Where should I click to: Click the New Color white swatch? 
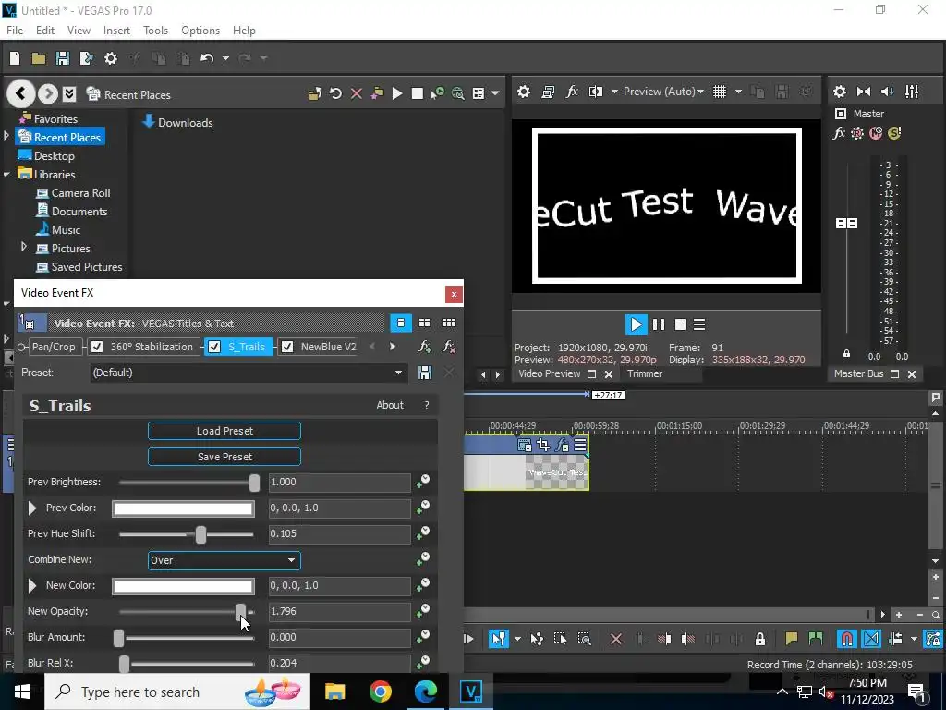184,586
